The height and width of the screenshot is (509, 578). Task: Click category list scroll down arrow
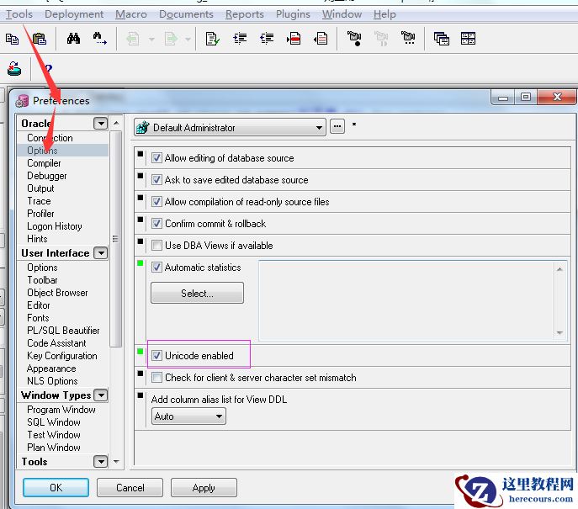(116, 461)
